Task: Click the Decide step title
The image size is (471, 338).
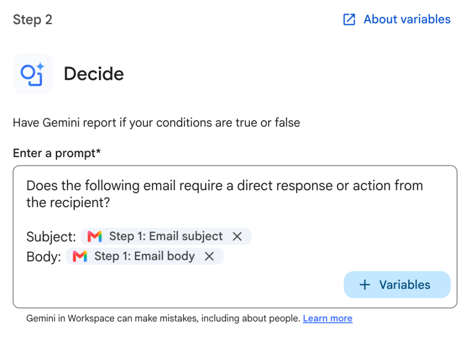Action: point(94,74)
